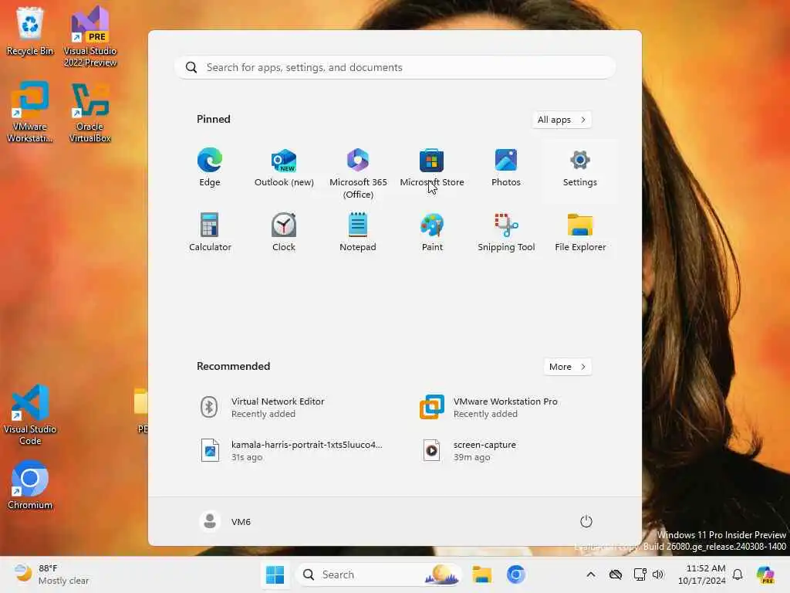The height and width of the screenshot is (593, 790).
Task: Open the VM6 user account menu
Action: (x=225, y=521)
